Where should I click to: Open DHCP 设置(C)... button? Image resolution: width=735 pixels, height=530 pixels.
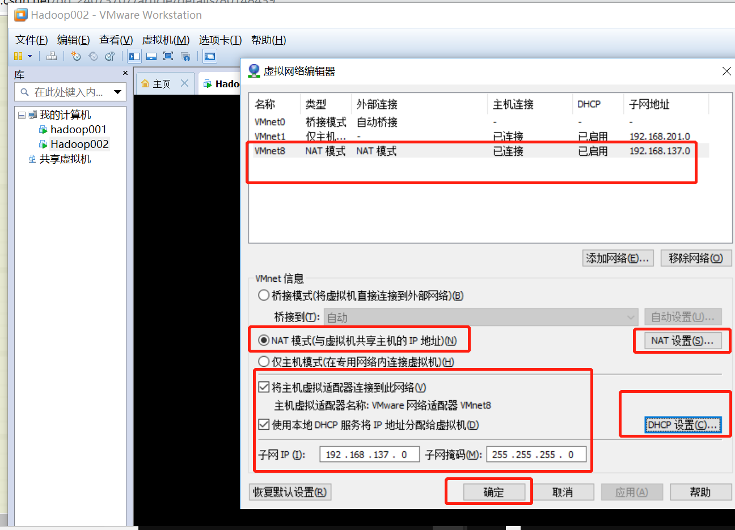point(683,425)
